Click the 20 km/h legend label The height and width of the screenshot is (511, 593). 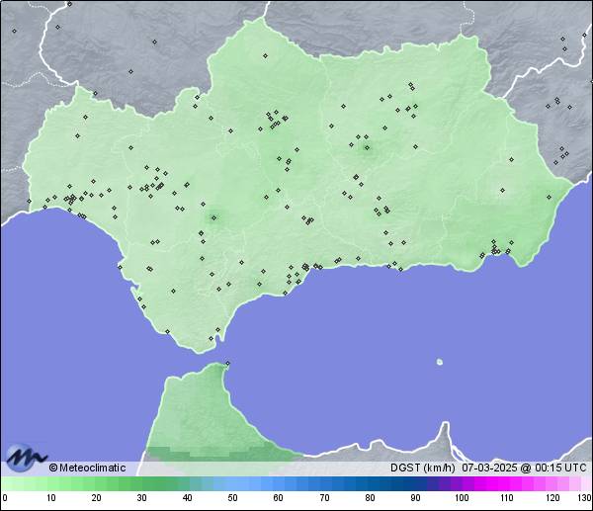click(x=96, y=498)
